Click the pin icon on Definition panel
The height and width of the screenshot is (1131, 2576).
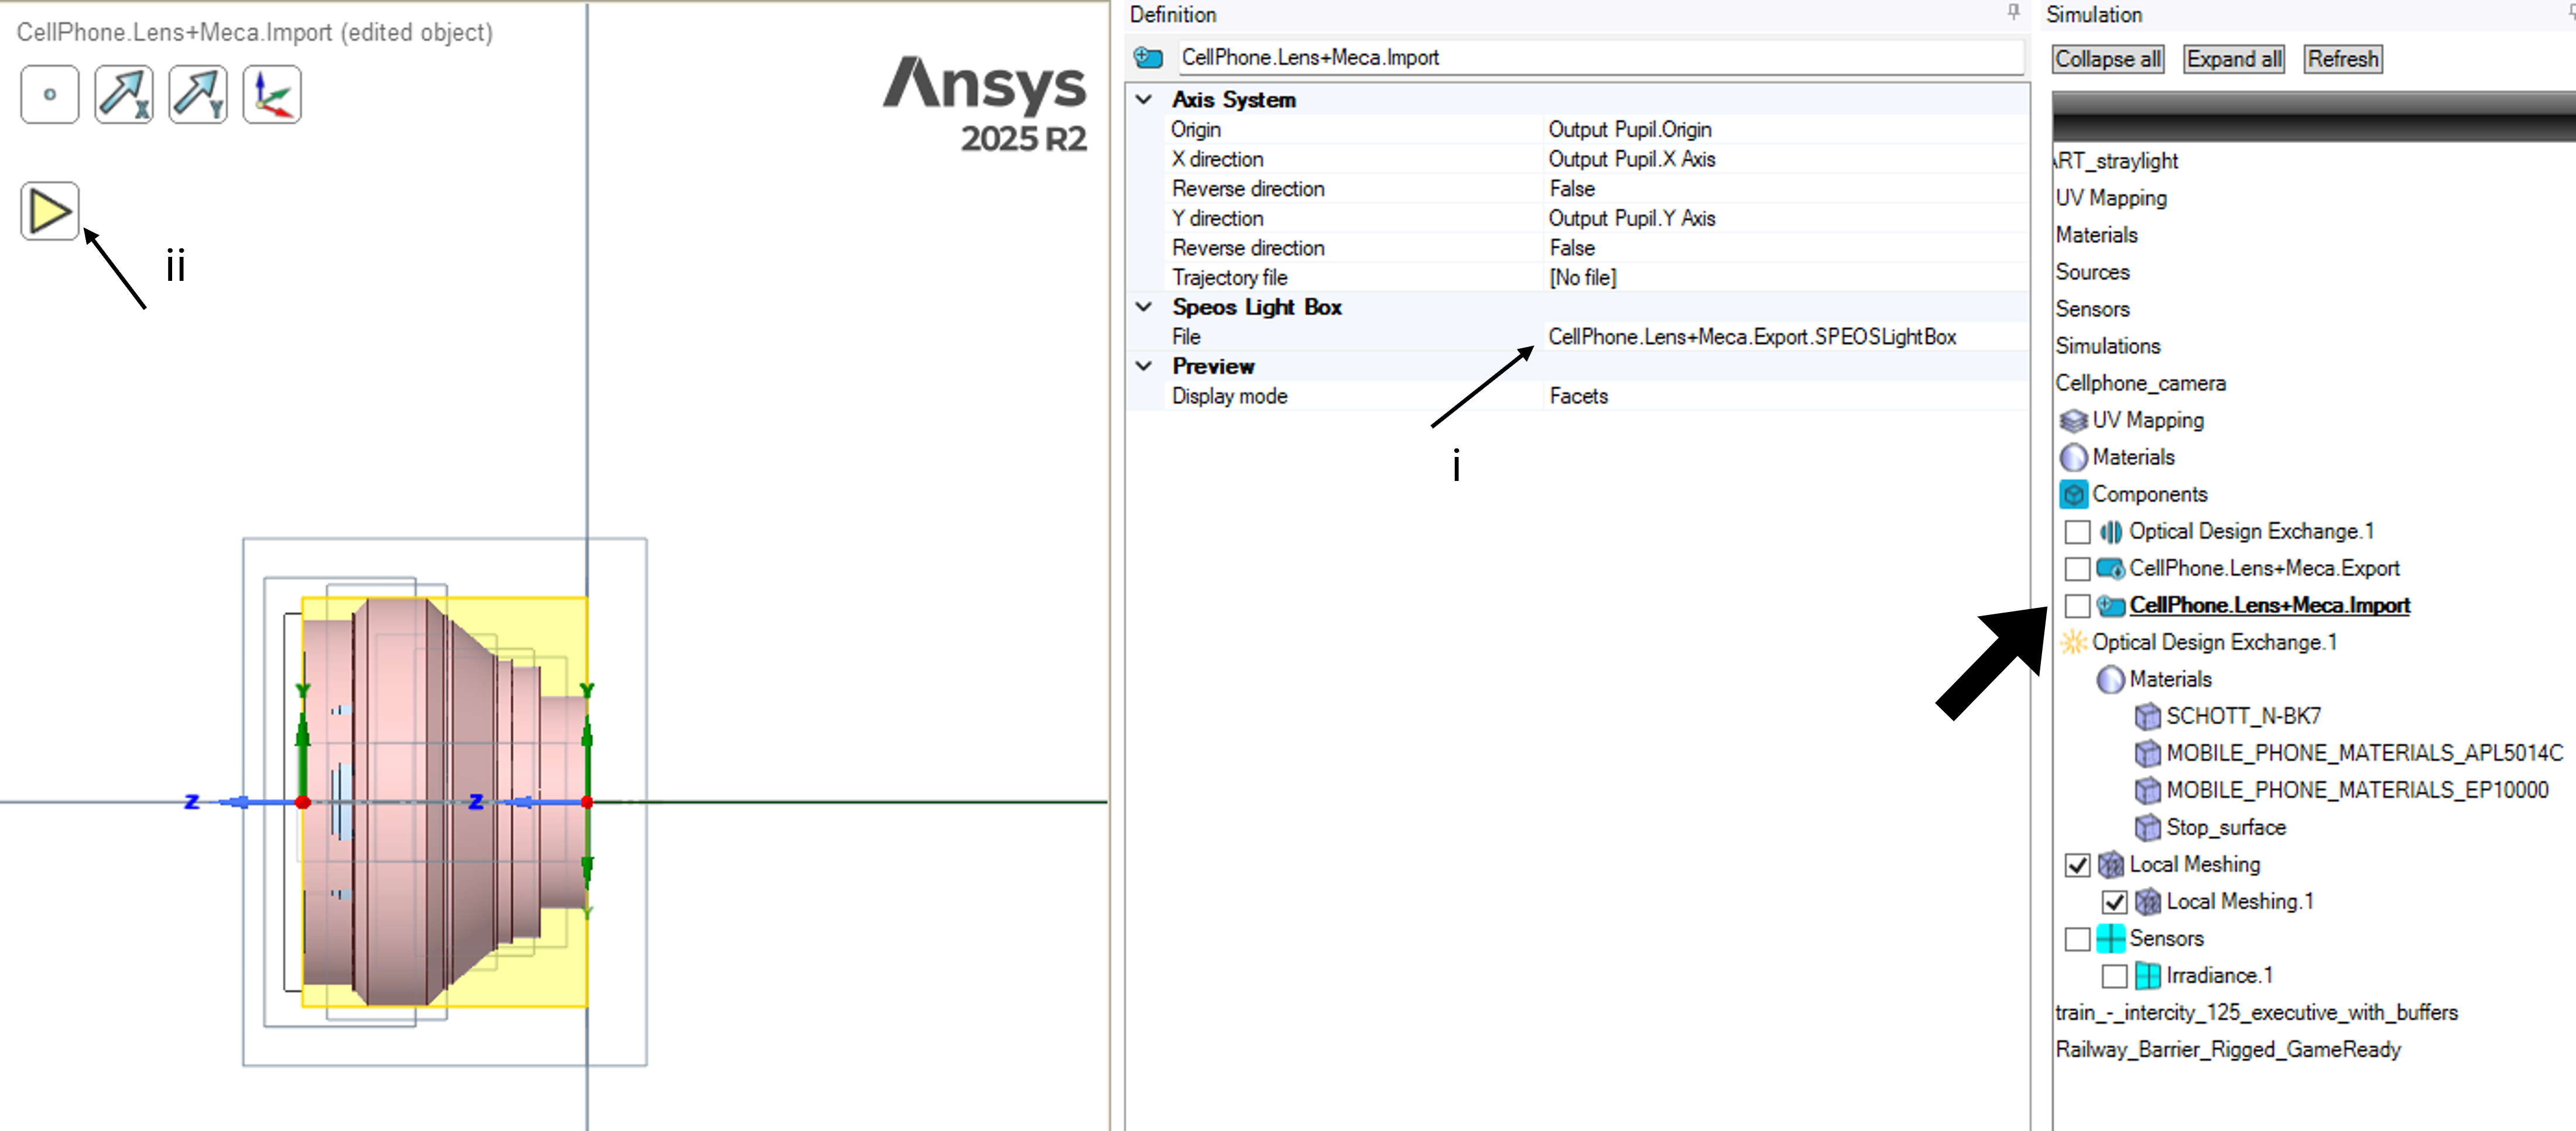click(x=2013, y=13)
